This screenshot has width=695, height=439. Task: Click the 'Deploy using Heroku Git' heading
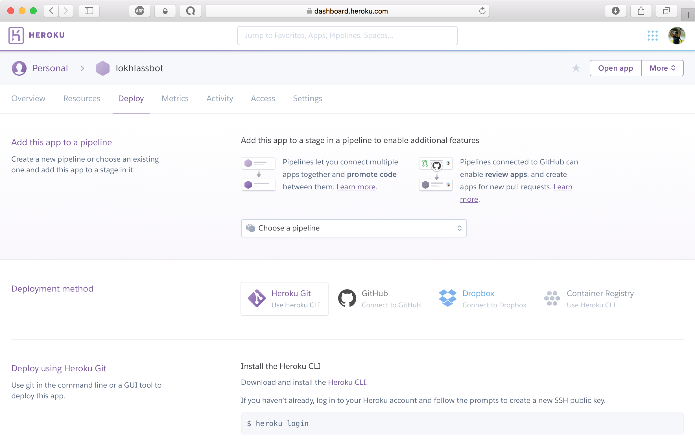[59, 368]
